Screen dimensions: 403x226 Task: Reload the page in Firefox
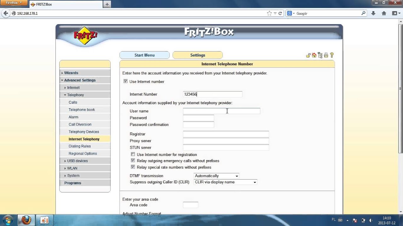(280, 13)
